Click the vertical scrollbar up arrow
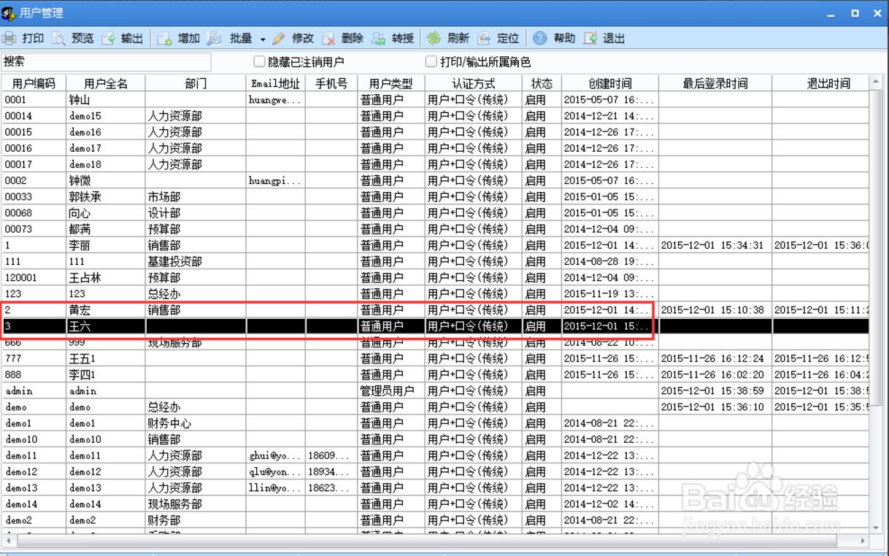 coord(877,82)
